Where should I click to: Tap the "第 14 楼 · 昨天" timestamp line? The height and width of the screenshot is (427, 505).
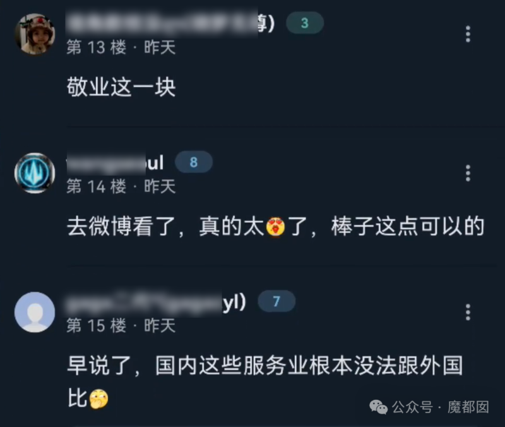[x=121, y=186]
